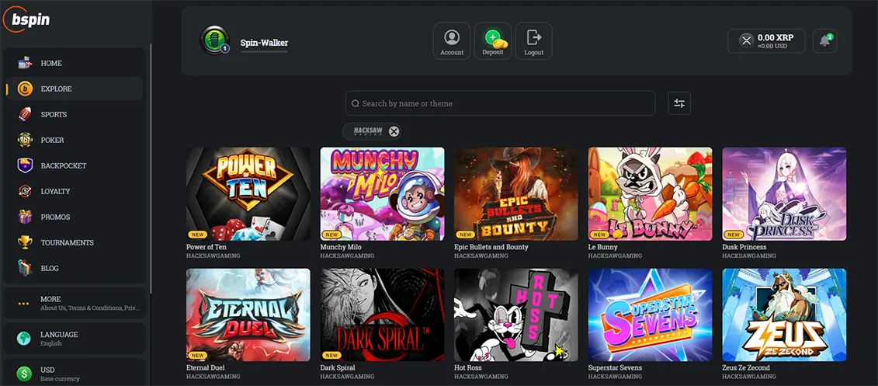This screenshot has width=878, height=386.
Task: Click the Eternal Duel title text
Action: coord(205,368)
